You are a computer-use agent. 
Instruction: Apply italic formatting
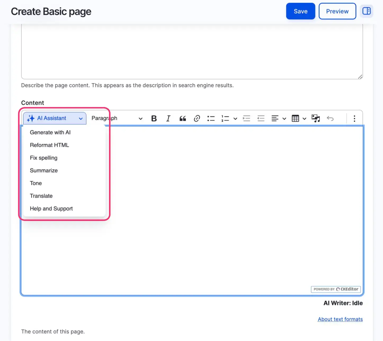(x=168, y=119)
